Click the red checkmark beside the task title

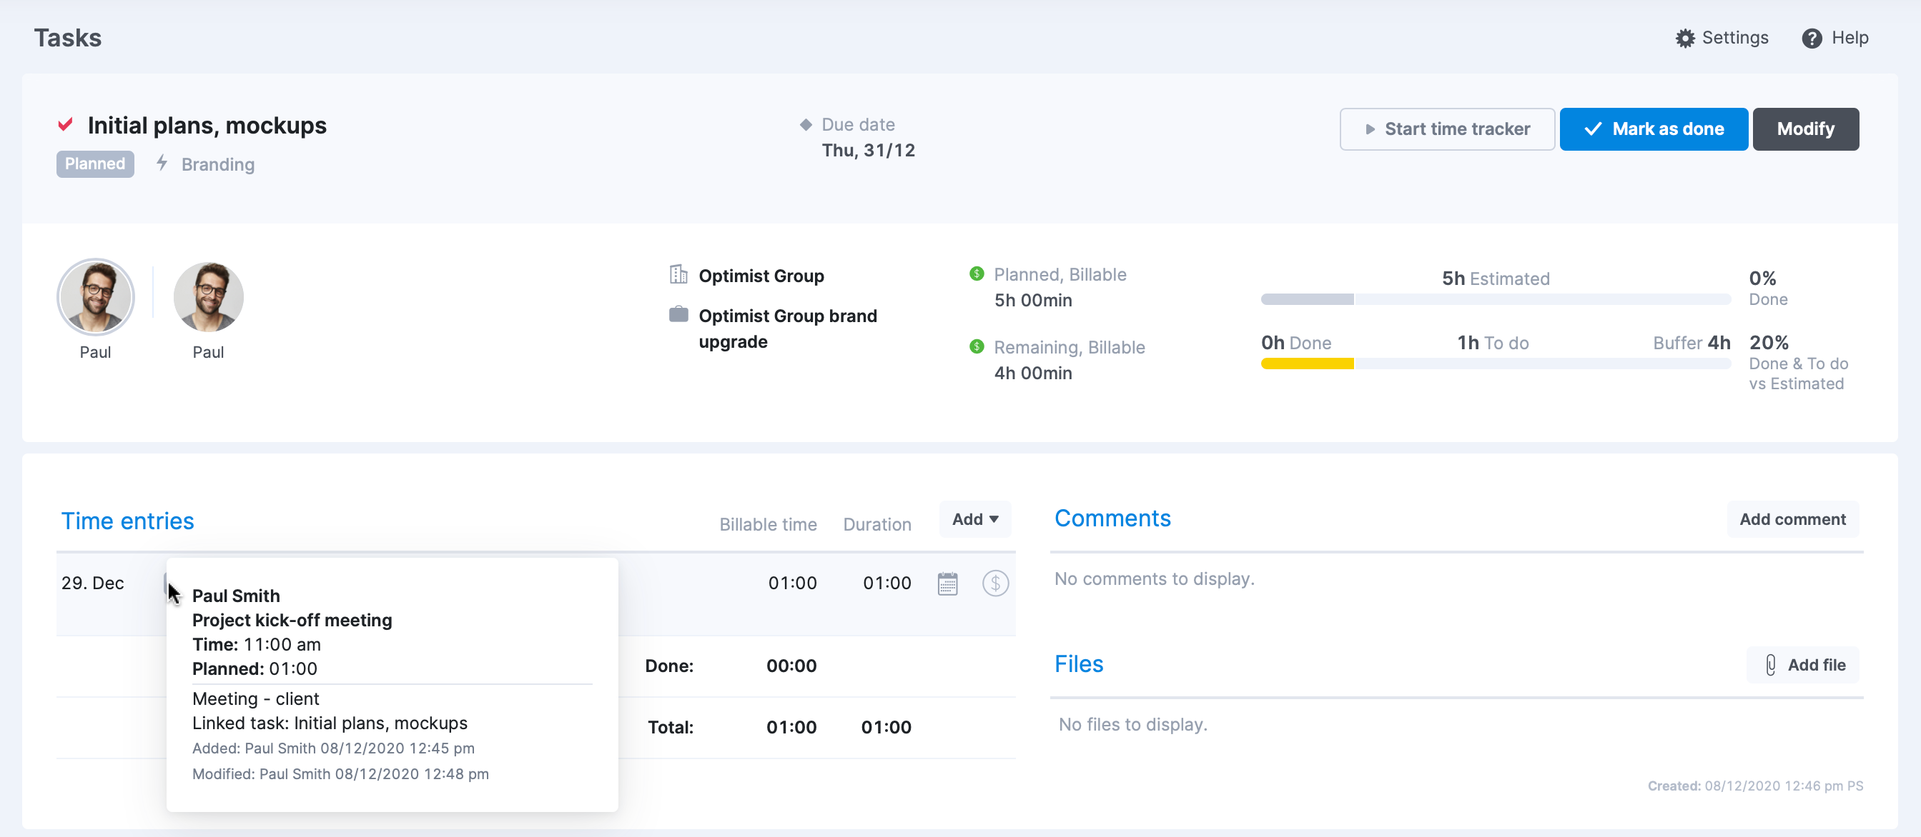66,124
